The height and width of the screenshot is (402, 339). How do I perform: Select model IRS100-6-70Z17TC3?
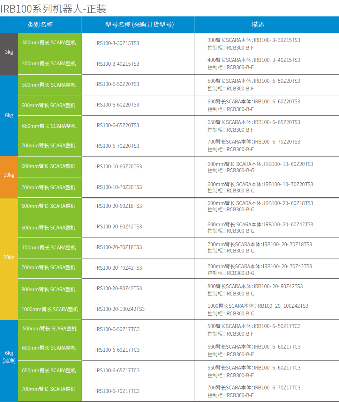click(118, 391)
